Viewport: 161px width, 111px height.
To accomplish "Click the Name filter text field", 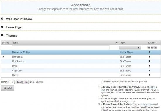I will coord(61,48).
